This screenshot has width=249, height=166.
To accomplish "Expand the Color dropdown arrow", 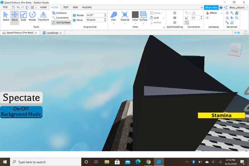I will pyautogui.click(x=135, y=23).
